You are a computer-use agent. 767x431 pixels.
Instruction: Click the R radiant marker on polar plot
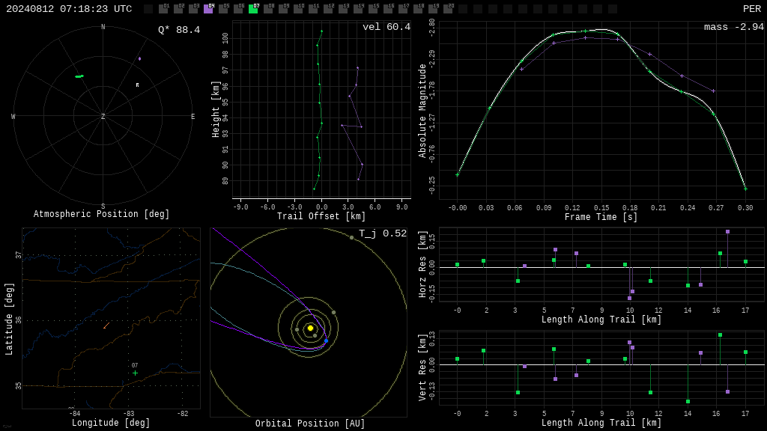point(138,85)
